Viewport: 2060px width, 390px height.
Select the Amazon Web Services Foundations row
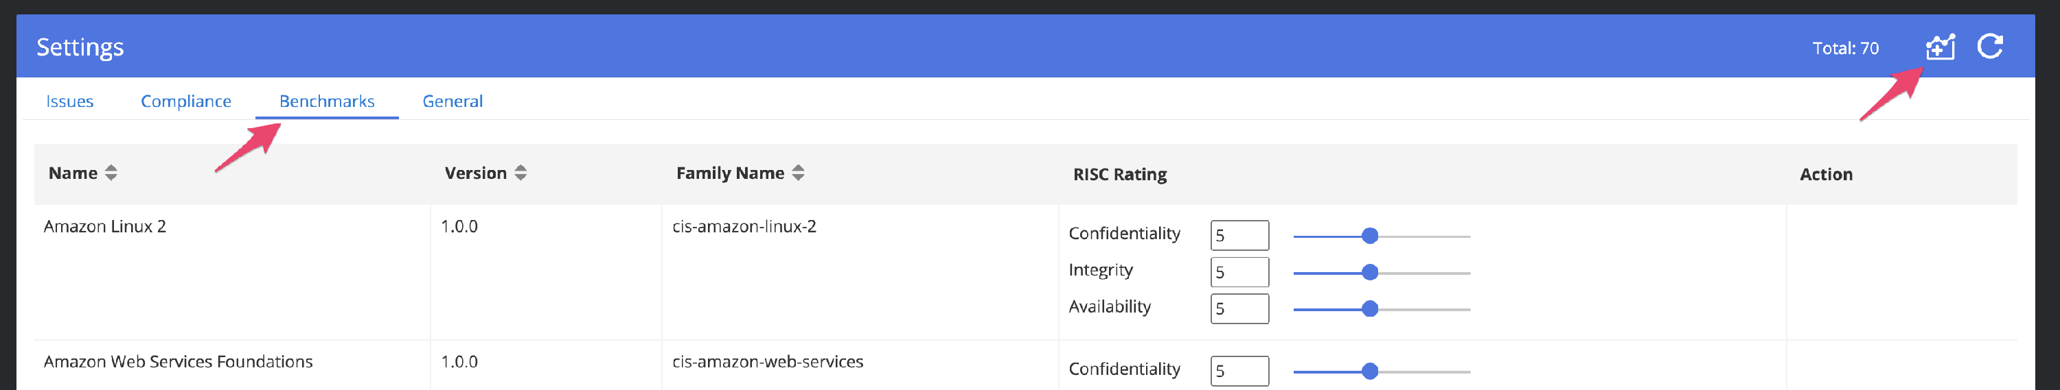178,362
